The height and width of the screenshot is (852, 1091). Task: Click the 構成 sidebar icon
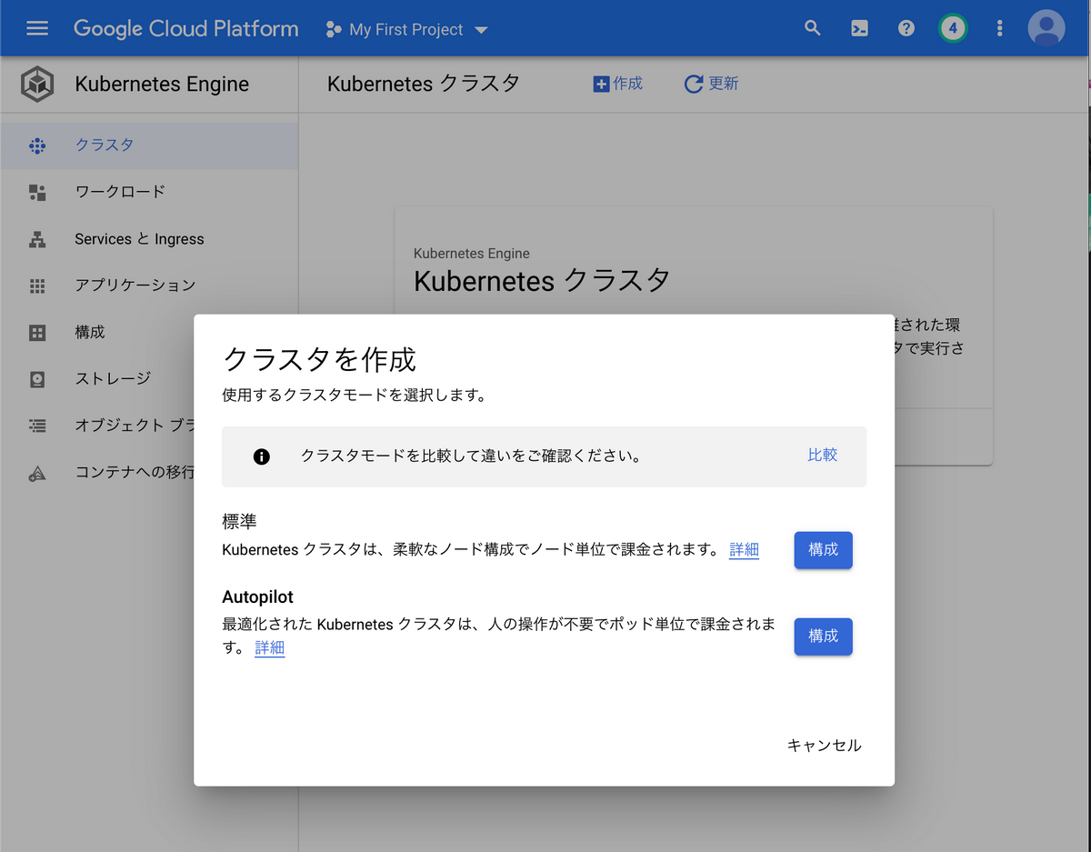[x=37, y=332]
